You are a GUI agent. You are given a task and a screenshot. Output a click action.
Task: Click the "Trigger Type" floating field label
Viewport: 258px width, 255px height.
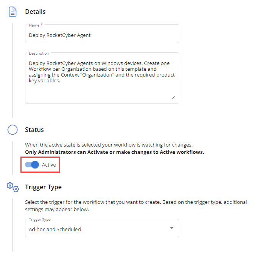(39, 220)
